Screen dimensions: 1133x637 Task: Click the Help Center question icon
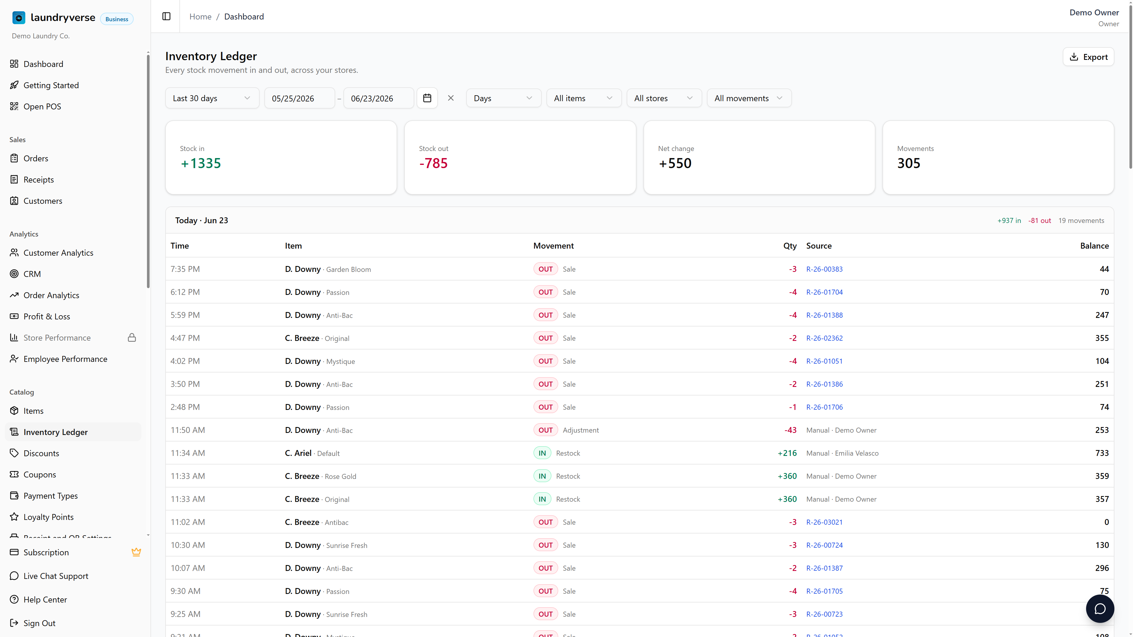14,599
